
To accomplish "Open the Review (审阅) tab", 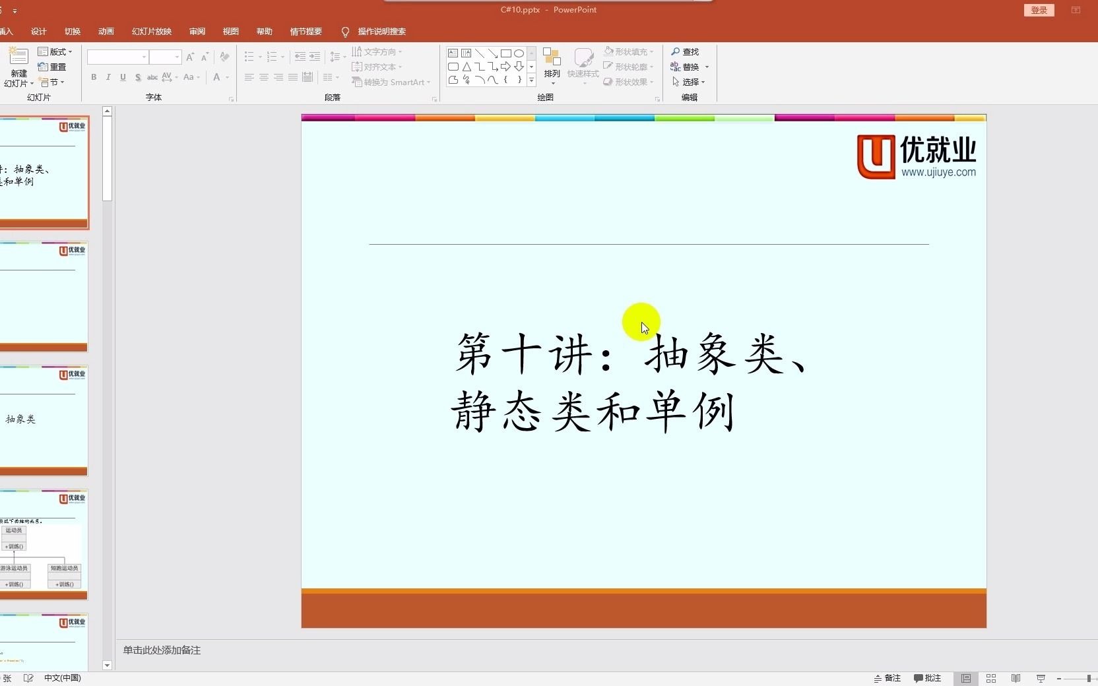I will tap(197, 32).
